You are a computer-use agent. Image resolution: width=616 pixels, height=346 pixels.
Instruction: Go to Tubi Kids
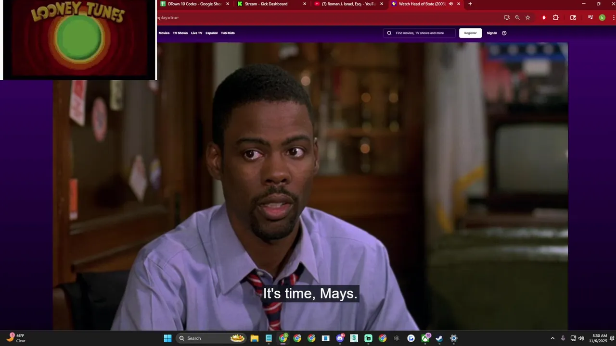point(228,33)
